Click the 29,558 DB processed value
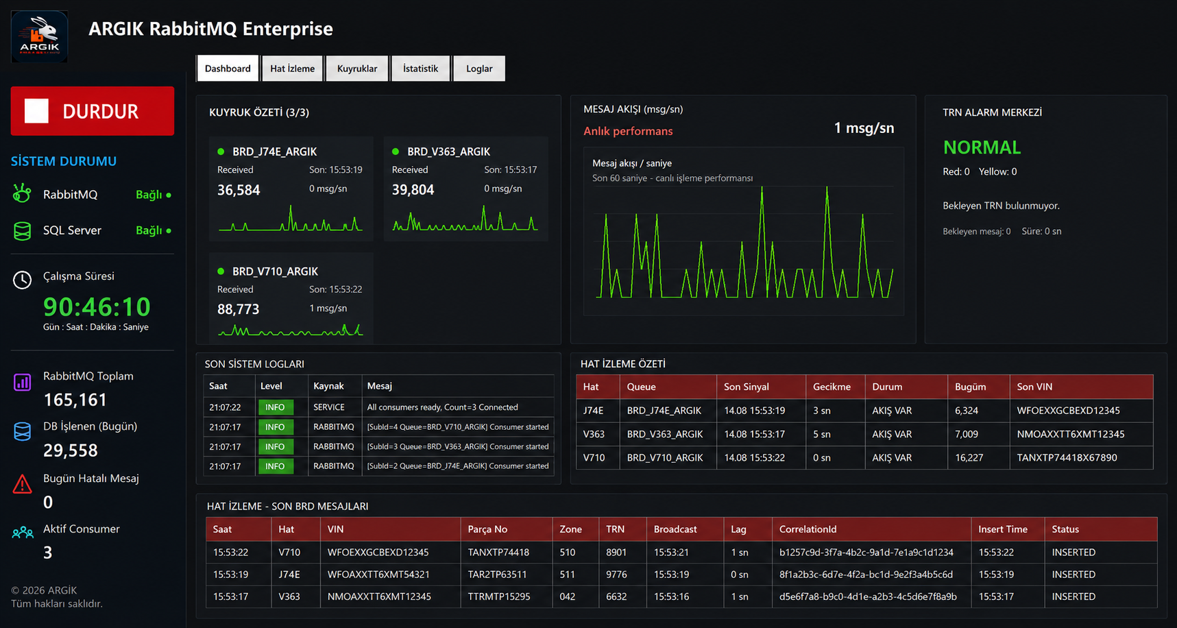This screenshot has height=628, width=1177. point(71,450)
